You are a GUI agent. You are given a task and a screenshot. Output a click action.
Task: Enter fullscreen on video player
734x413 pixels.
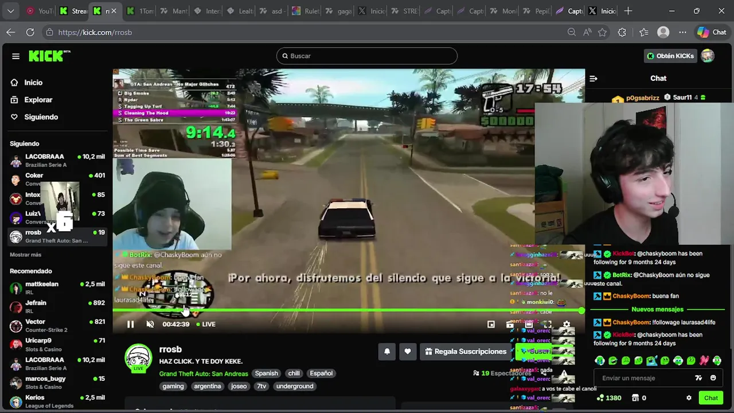548,324
